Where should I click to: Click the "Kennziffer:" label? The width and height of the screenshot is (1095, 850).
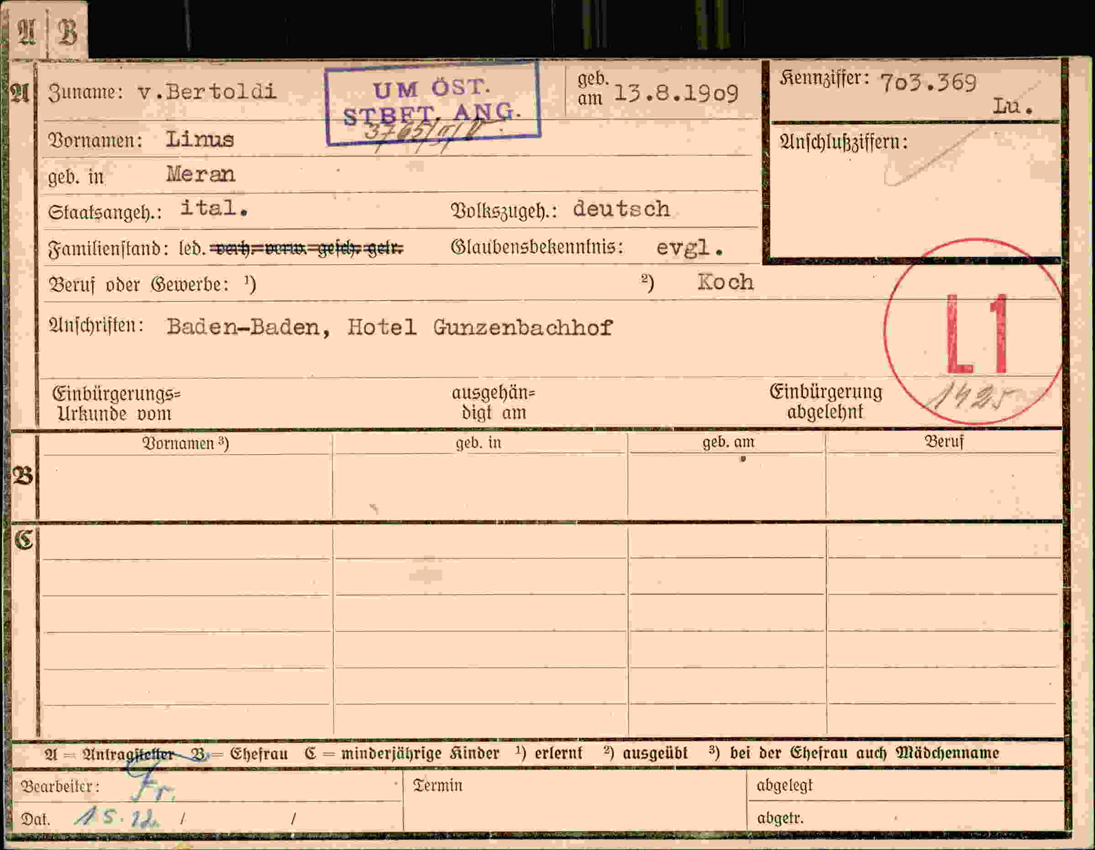[824, 78]
